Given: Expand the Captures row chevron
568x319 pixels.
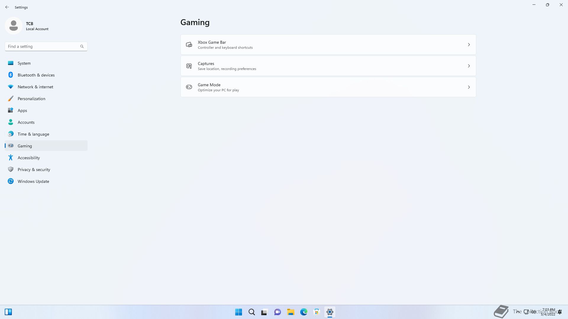Looking at the screenshot, I should [x=469, y=66].
